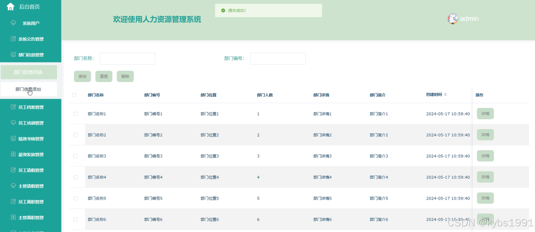Toggle the select-all checkbox in table header
Image resolution: width=535 pixels, height=232 pixels.
pyautogui.click(x=74, y=95)
